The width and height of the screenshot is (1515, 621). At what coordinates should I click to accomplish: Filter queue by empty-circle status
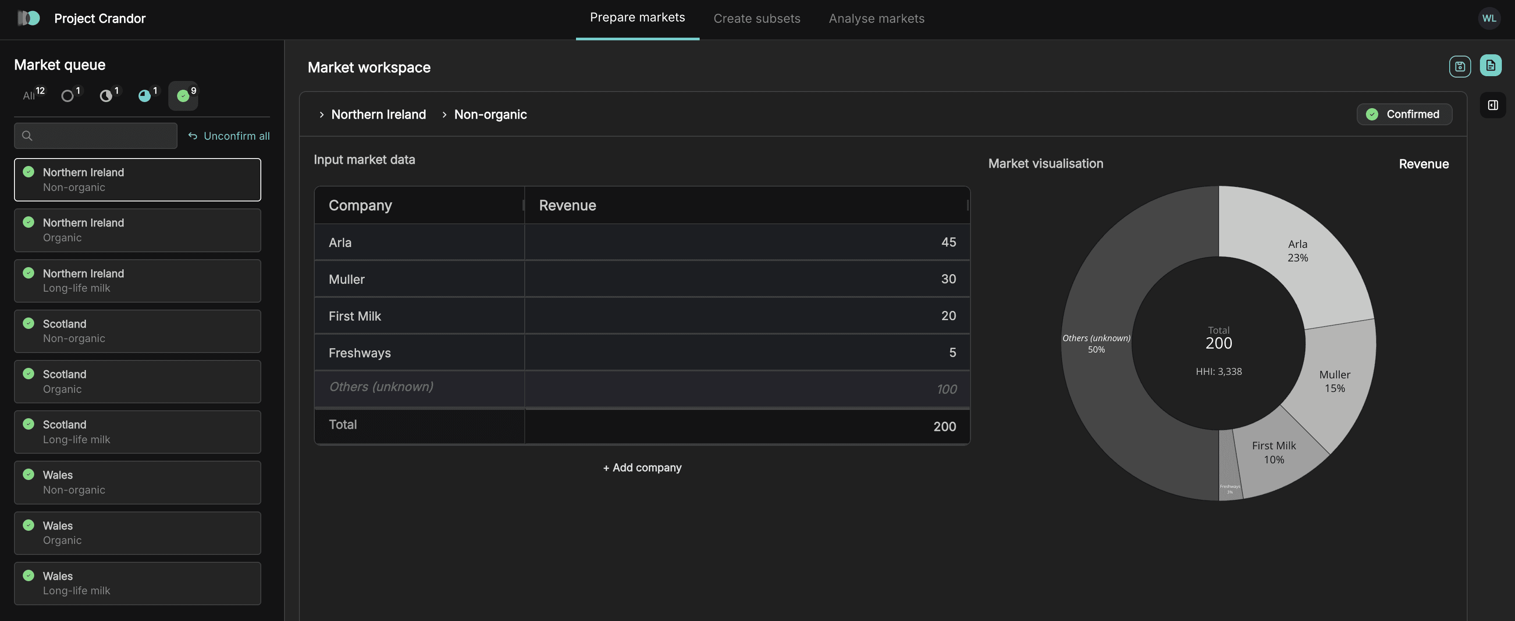[x=68, y=96]
